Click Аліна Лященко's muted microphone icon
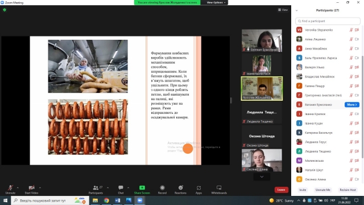The width and height of the screenshot is (364, 205). pos(351,39)
